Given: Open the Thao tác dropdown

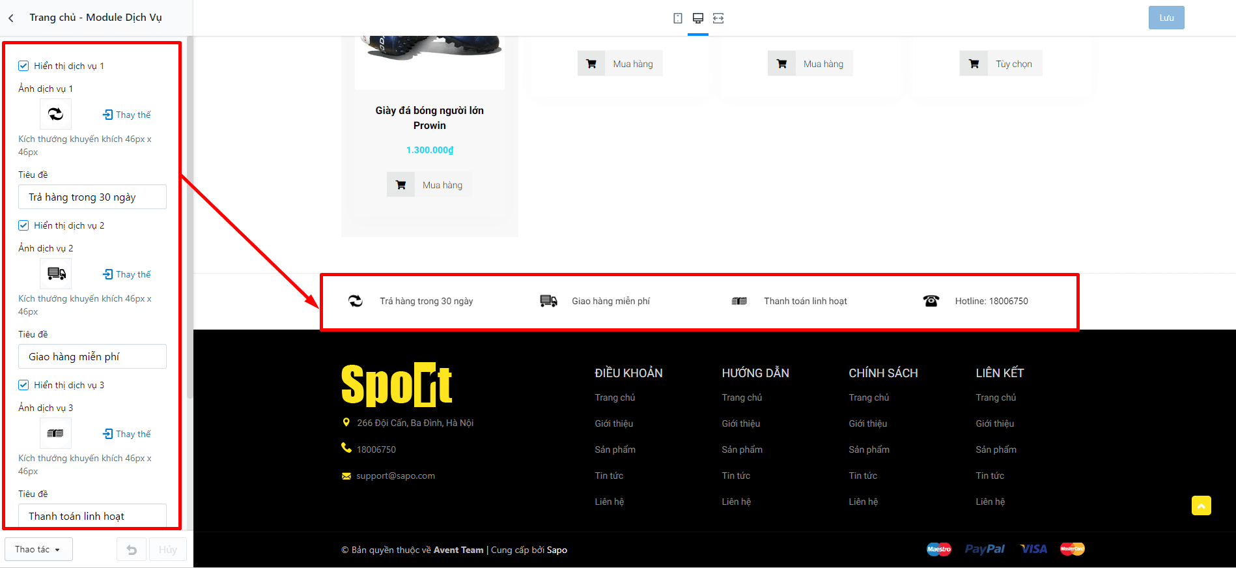Looking at the screenshot, I should tap(38, 549).
